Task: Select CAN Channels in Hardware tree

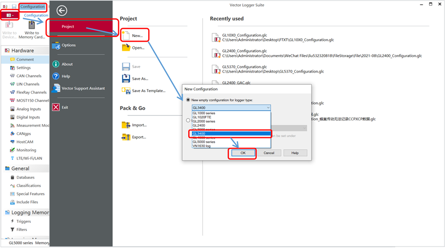Action: [x=29, y=76]
